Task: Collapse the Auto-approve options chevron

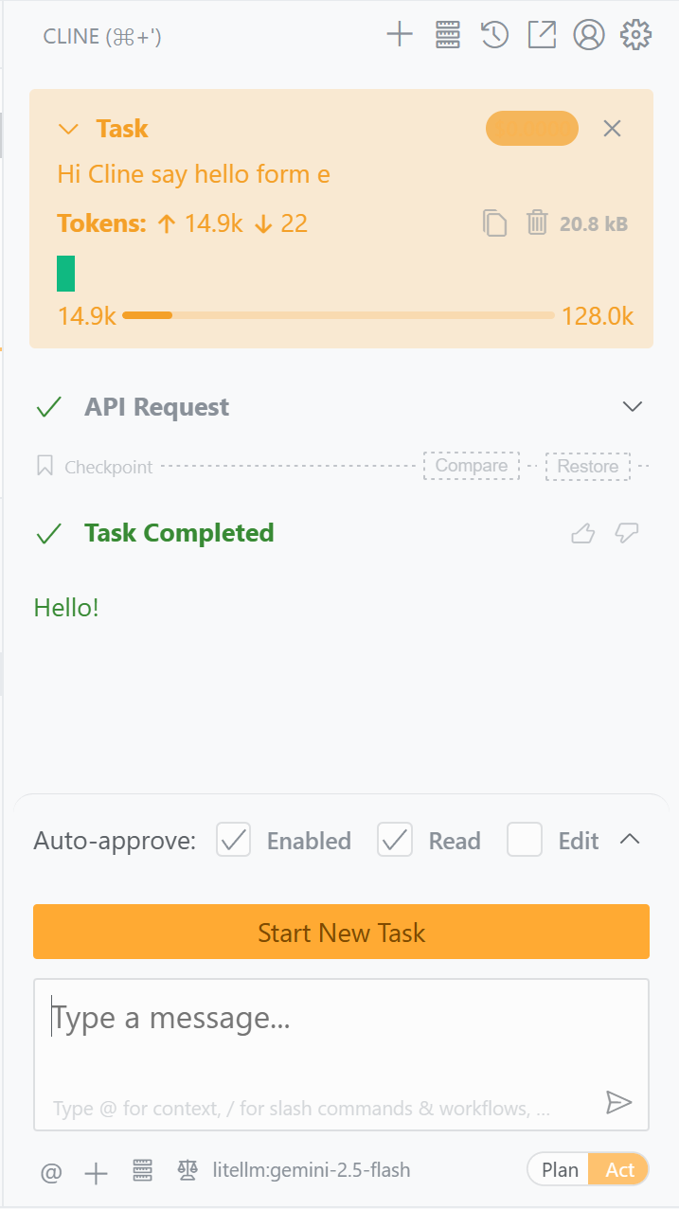Action: (630, 840)
